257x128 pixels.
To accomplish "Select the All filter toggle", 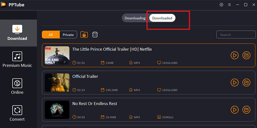I will (51, 35).
